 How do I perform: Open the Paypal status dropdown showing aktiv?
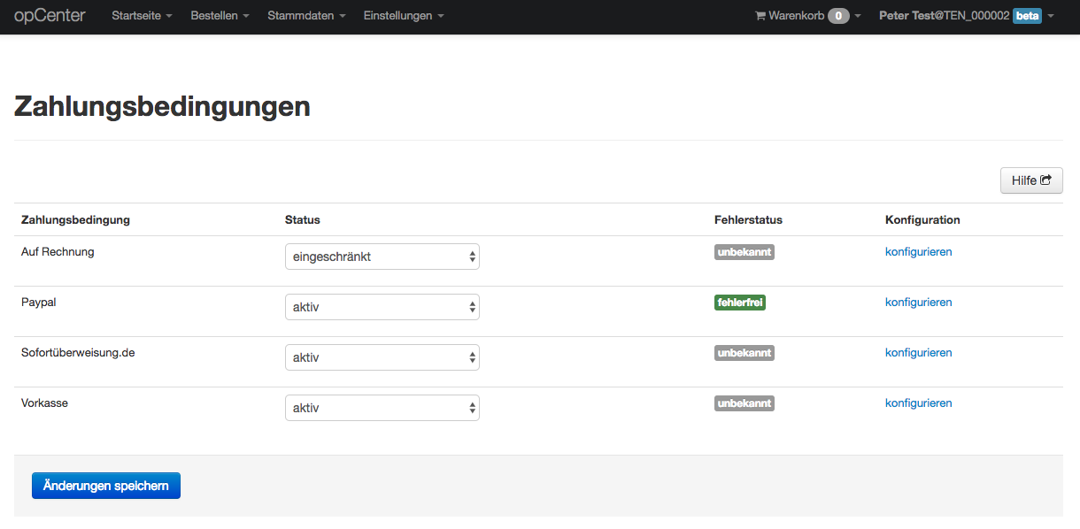point(382,306)
